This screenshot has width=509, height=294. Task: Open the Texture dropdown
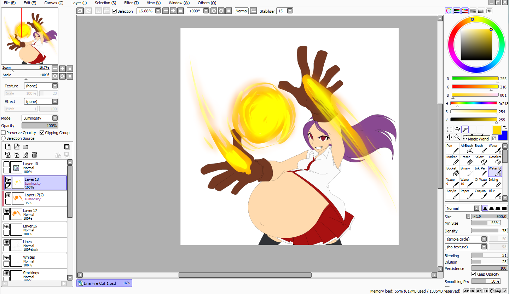[x=55, y=86]
